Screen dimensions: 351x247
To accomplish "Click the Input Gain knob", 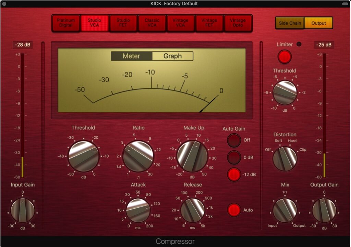I will pyautogui.click(x=23, y=210).
